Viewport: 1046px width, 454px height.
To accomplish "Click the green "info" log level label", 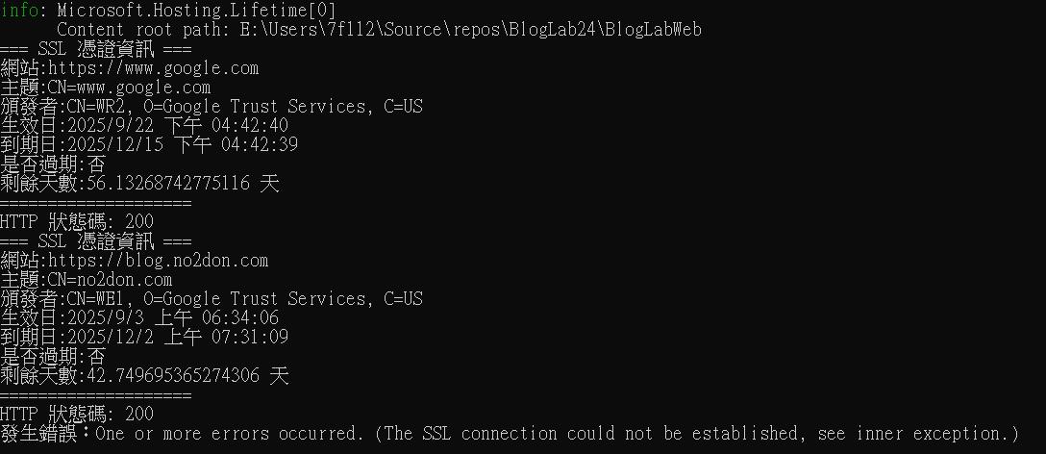I will pos(18,11).
